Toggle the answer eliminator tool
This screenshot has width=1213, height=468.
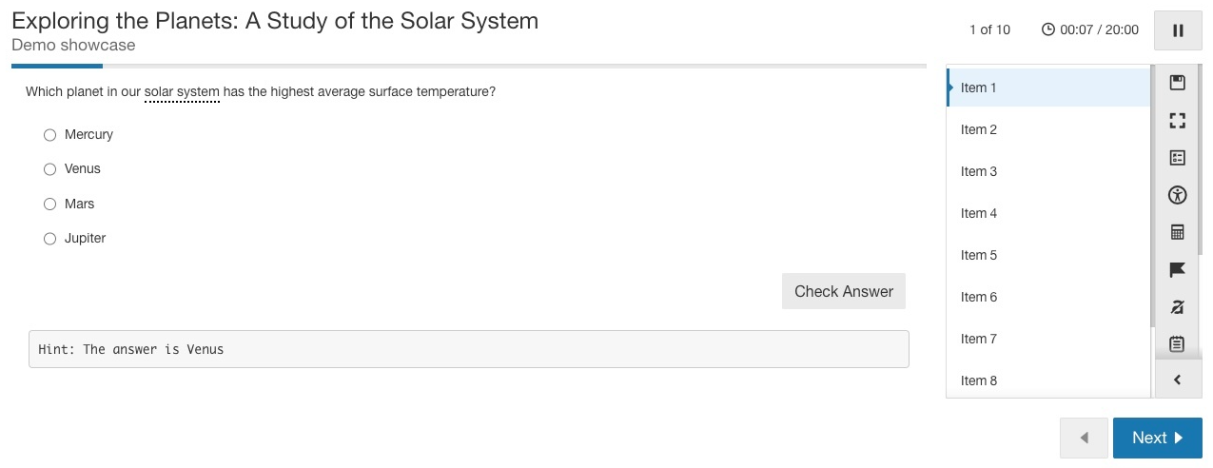[x=1177, y=306]
